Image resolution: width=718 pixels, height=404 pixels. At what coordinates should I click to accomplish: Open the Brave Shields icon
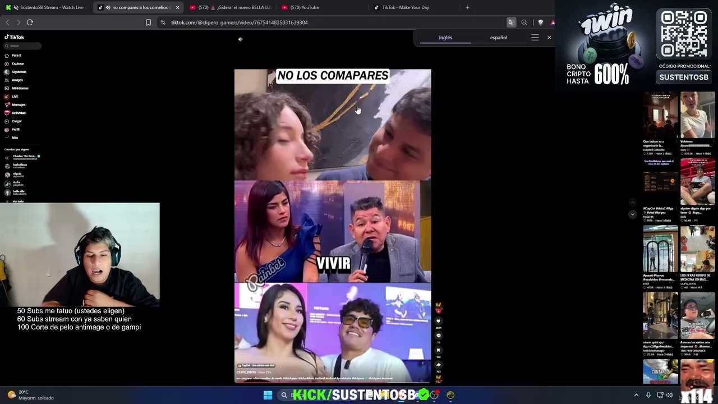(x=540, y=22)
